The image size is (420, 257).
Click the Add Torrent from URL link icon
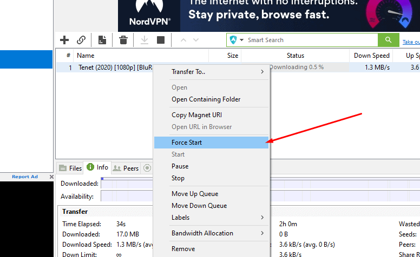(81, 40)
